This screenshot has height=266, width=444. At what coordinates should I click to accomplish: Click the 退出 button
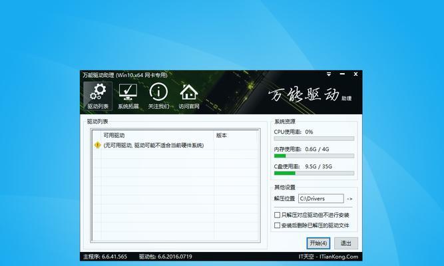pyautogui.click(x=345, y=243)
